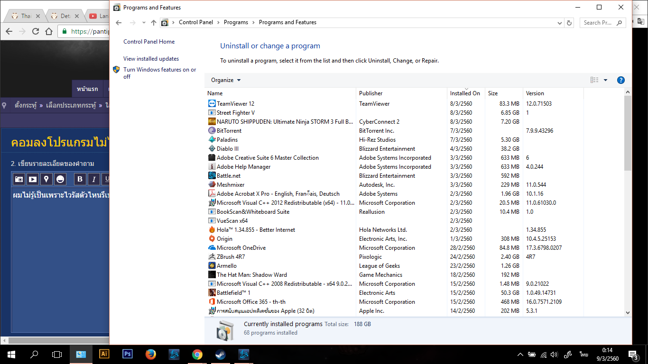Refresh the Programs and Features address bar
Image resolution: width=648 pixels, height=364 pixels.
click(x=570, y=22)
